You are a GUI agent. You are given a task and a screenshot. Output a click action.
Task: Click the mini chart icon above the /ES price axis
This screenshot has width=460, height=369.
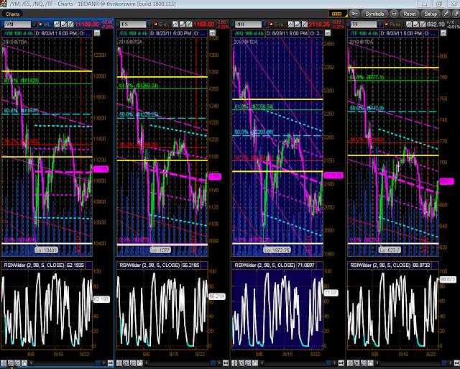tap(213, 33)
